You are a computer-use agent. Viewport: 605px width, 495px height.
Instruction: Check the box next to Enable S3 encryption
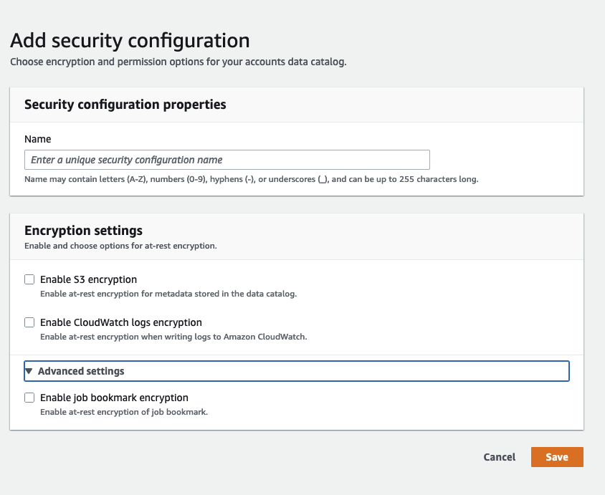pyautogui.click(x=29, y=279)
